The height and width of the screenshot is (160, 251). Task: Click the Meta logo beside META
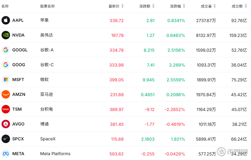(6, 154)
